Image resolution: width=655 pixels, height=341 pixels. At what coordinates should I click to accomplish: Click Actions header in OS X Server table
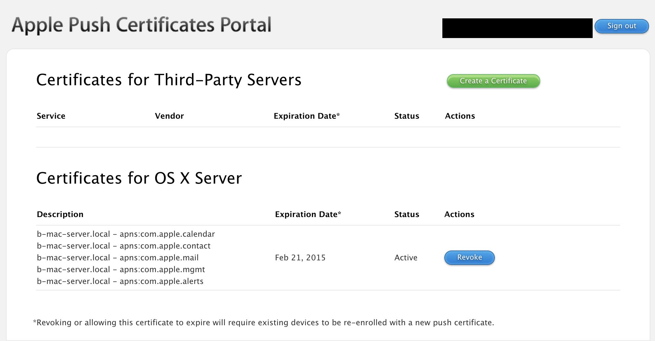(459, 214)
